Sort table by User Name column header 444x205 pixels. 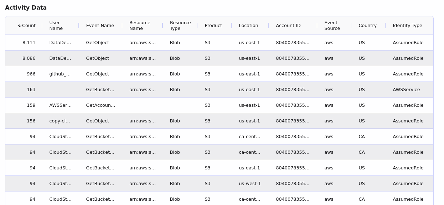click(56, 26)
